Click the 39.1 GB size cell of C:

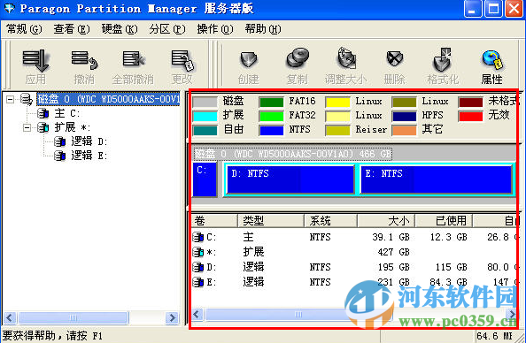391,237
